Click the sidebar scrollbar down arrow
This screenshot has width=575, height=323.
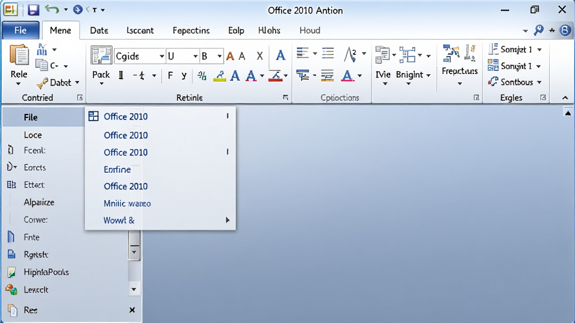[134, 289]
